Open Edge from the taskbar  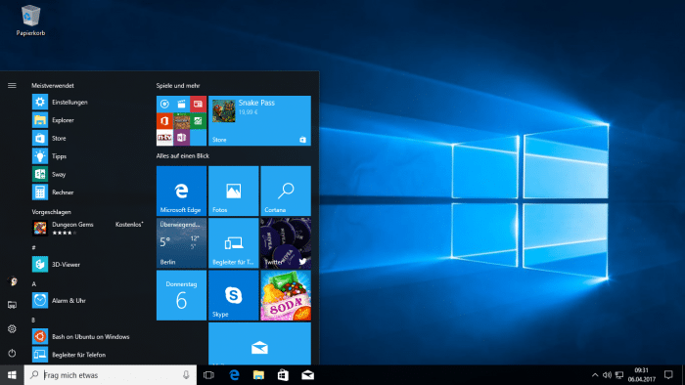click(x=235, y=375)
